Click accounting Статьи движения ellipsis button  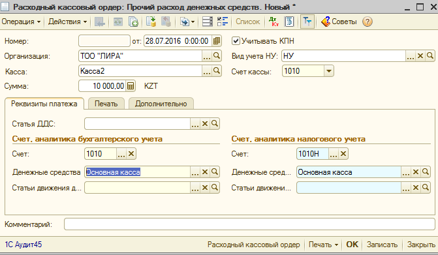[x=195, y=188]
